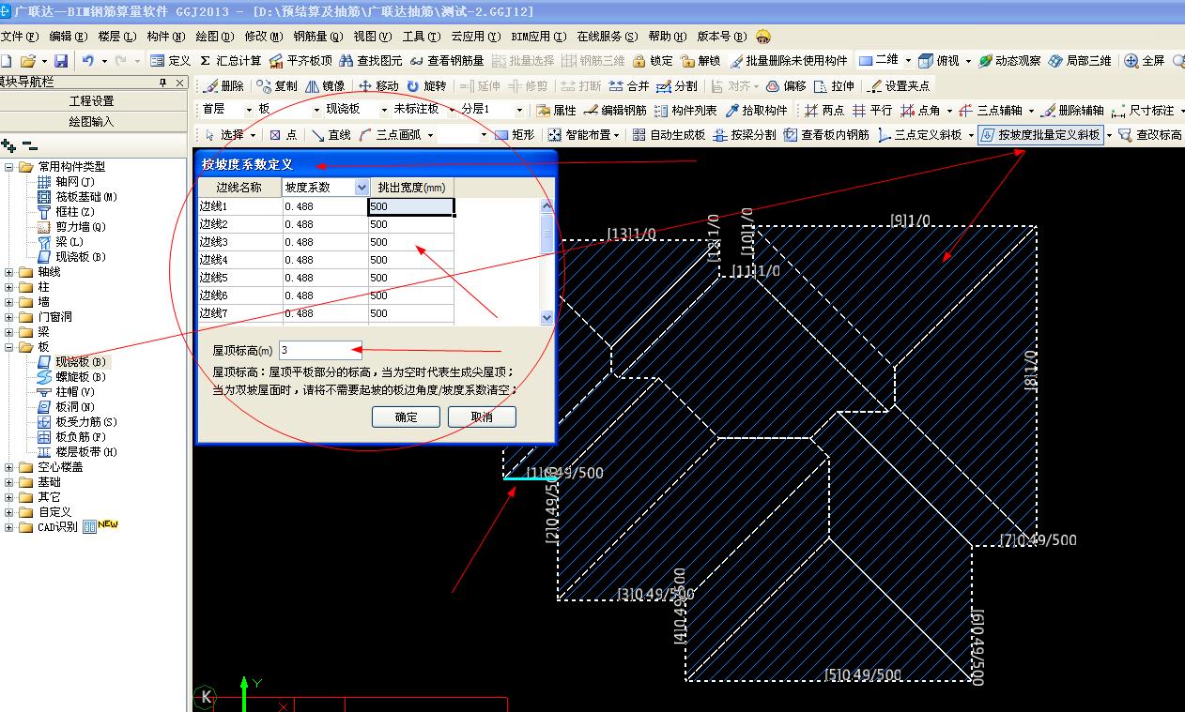Click 合并 merge tool

point(629,85)
